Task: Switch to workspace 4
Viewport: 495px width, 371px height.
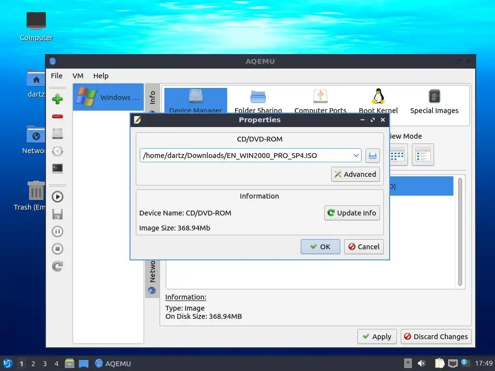Action: [x=57, y=364]
